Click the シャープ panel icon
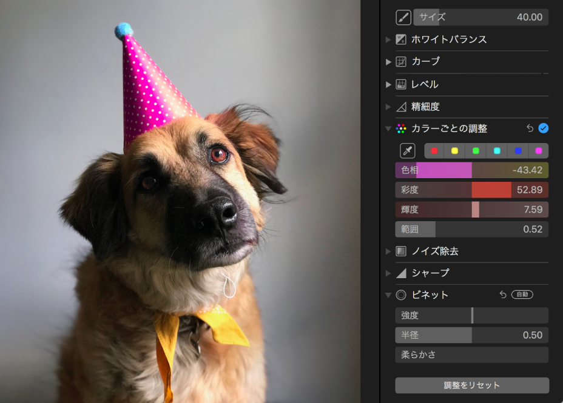The height and width of the screenshot is (403, 563). [400, 273]
